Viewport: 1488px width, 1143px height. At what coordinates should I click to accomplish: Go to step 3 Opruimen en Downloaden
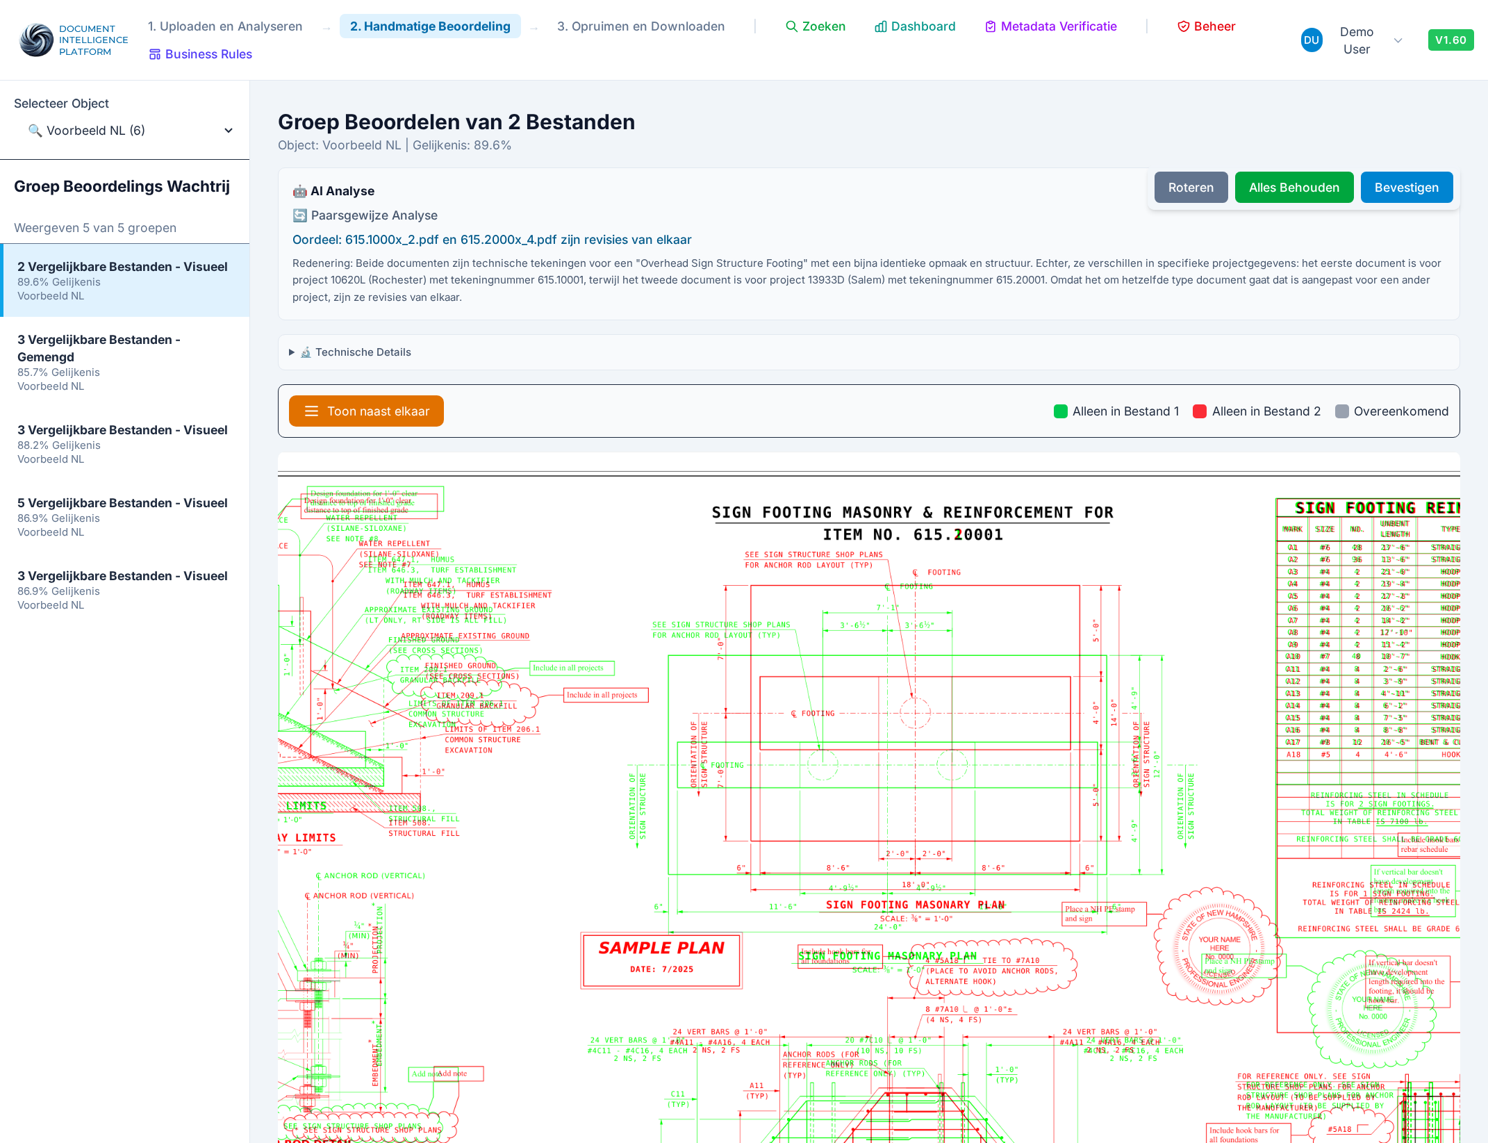pyautogui.click(x=640, y=26)
